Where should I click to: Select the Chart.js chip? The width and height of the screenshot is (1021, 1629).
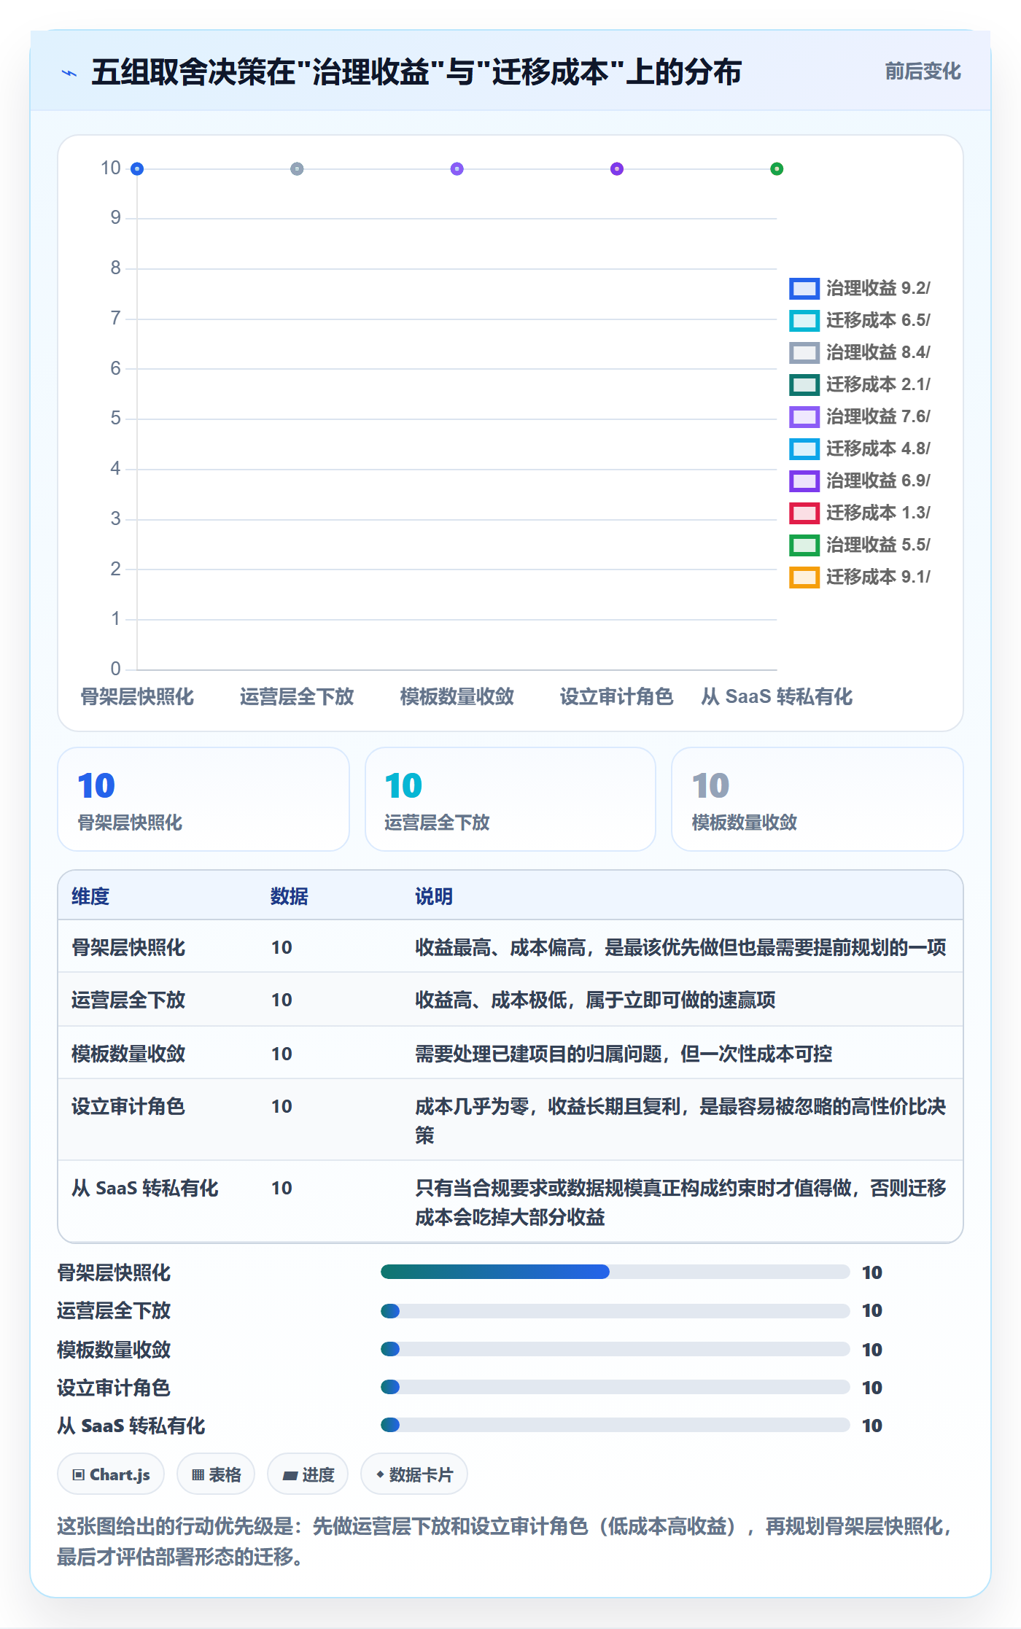(x=111, y=1474)
